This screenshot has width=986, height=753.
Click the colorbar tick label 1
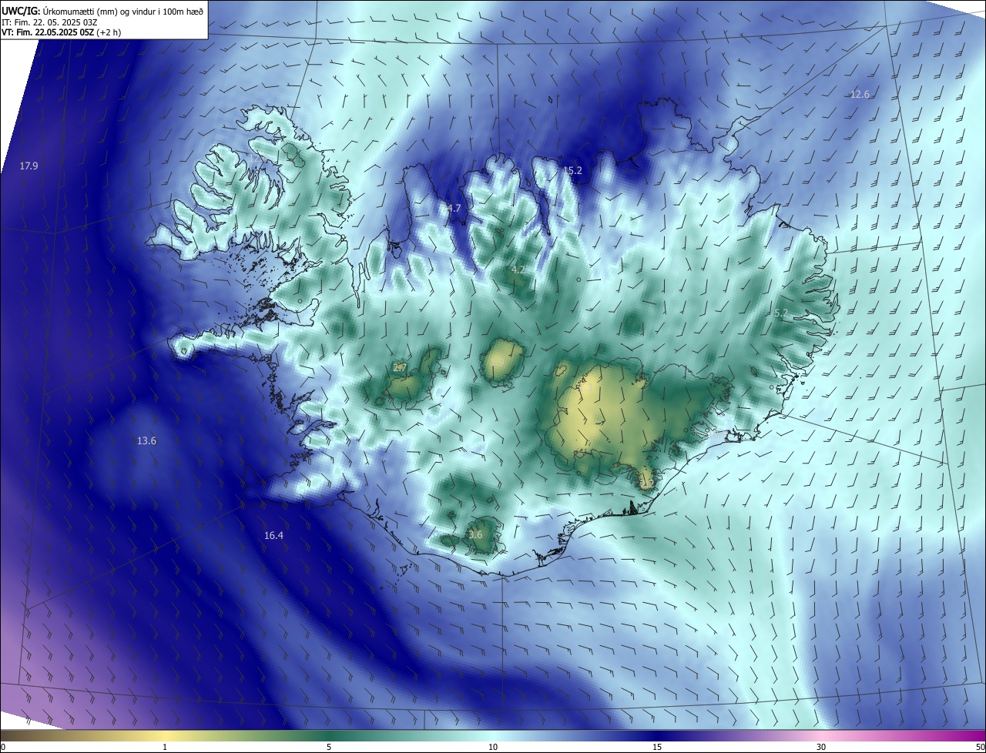165,747
